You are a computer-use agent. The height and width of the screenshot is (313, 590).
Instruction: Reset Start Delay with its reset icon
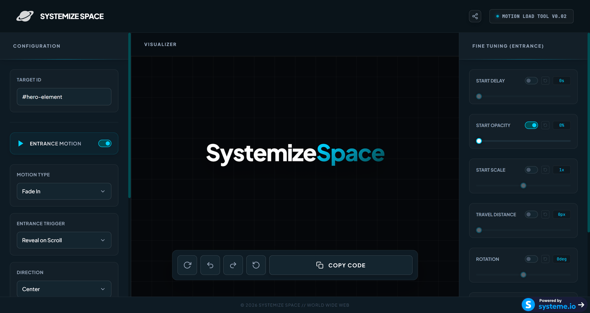point(545,81)
